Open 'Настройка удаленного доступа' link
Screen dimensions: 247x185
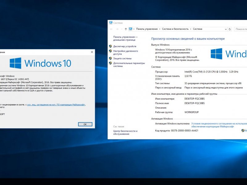click(x=126, y=52)
